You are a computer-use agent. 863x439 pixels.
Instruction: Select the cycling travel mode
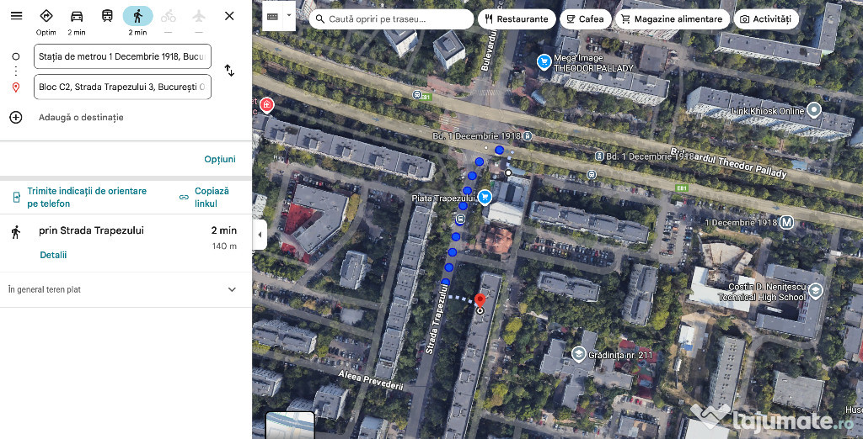click(x=169, y=16)
